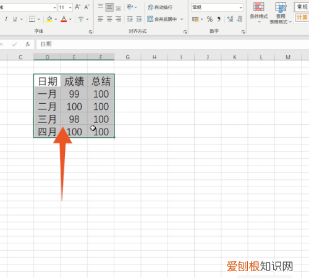
Task: Select column C header
Action: 20,57
